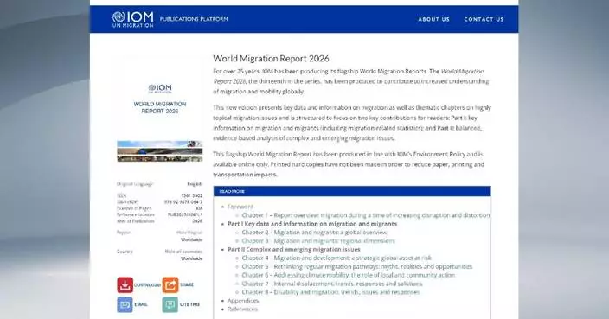Open Chapter 6 Addressing climate mobility link
The width and height of the screenshot is (609, 319).
[349, 275]
